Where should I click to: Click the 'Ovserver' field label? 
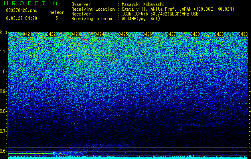(x=81, y=4)
